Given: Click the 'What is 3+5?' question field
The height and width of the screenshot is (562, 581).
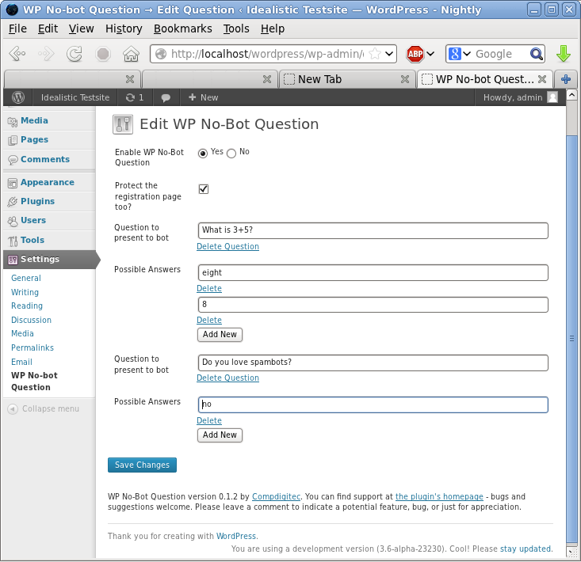Looking at the screenshot, I should click(x=373, y=230).
